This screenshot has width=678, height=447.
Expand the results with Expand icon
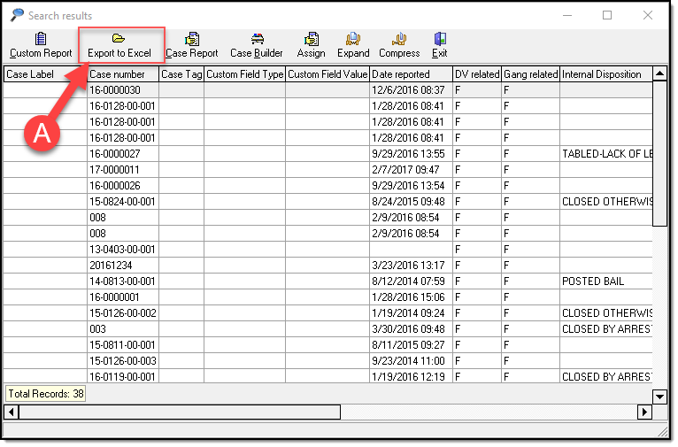coord(353,45)
